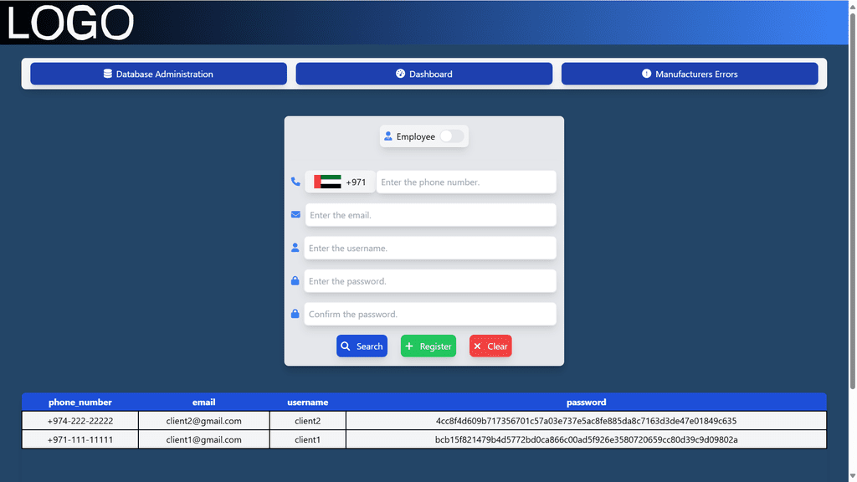Focus the Enter the password field
The width and height of the screenshot is (857, 482).
pyautogui.click(x=430, y=281)
